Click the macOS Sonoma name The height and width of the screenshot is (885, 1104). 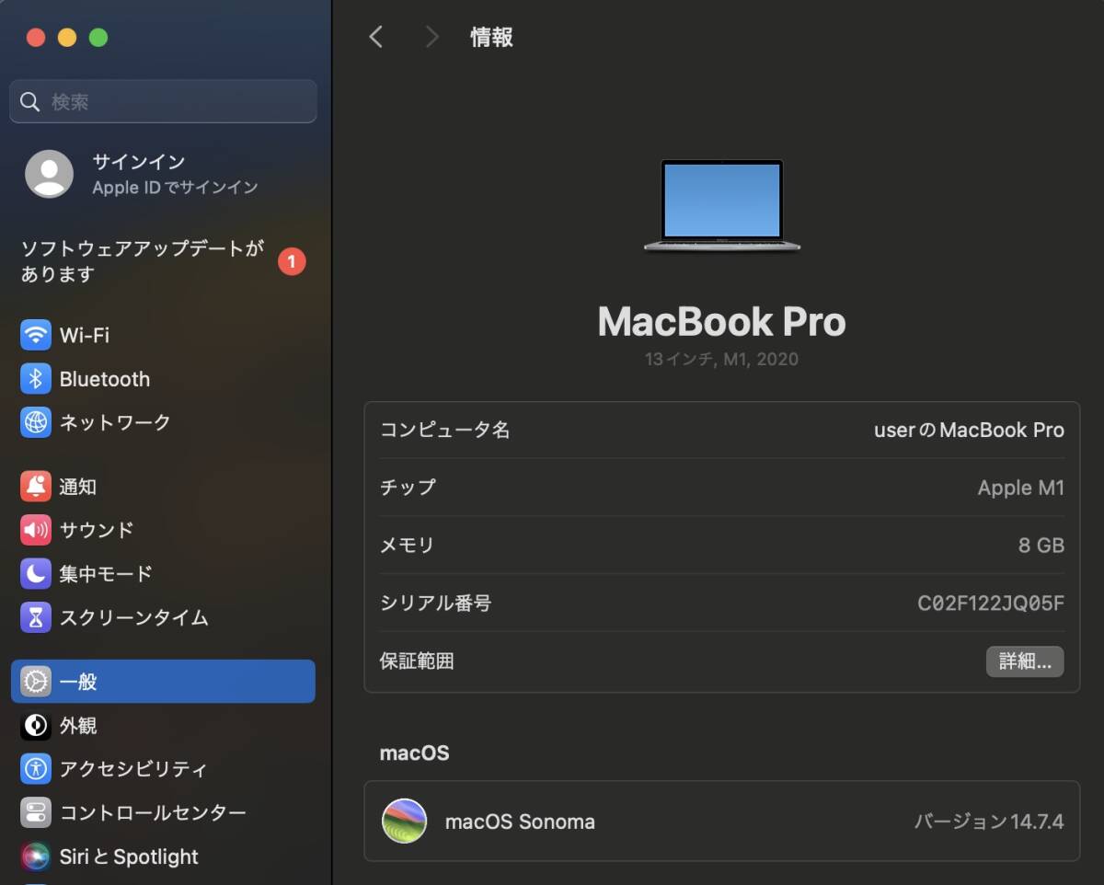pyautogui.click(x=520, y=822)
